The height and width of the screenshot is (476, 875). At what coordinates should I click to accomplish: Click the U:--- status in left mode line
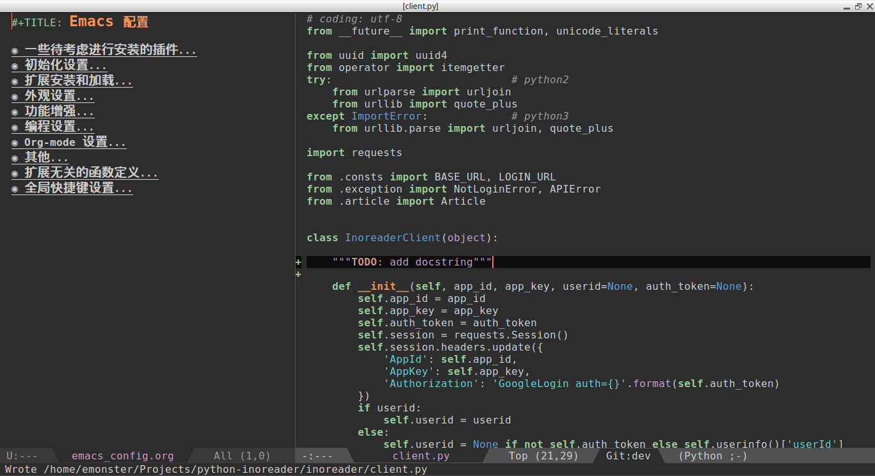[22, 456]
